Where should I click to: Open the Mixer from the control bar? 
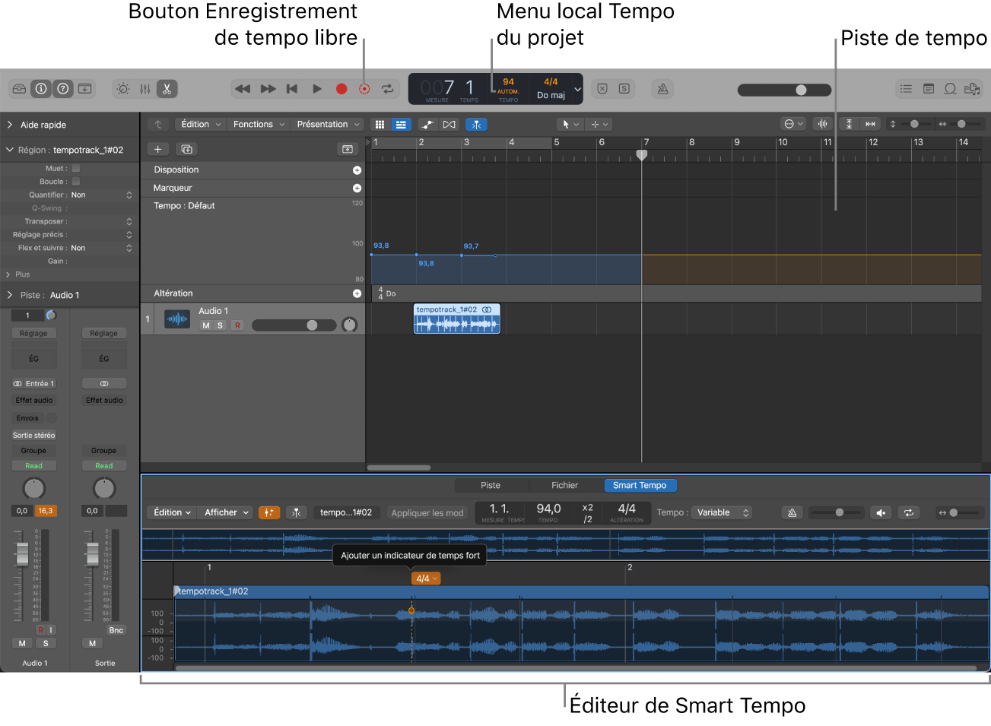pos(145,89)
